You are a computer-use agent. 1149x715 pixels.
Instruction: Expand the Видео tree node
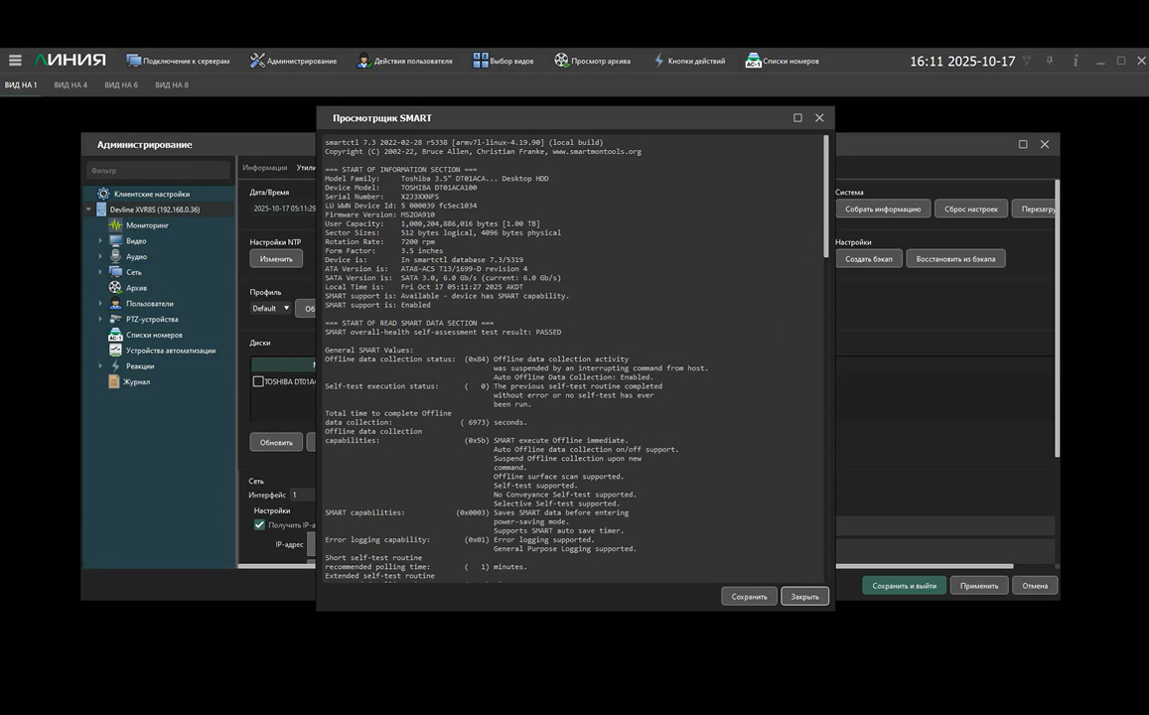pyautogui.click(x=100, y=241)
